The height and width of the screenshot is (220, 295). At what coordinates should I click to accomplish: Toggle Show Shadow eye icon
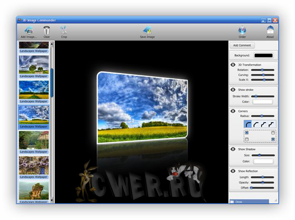point(233,149)
